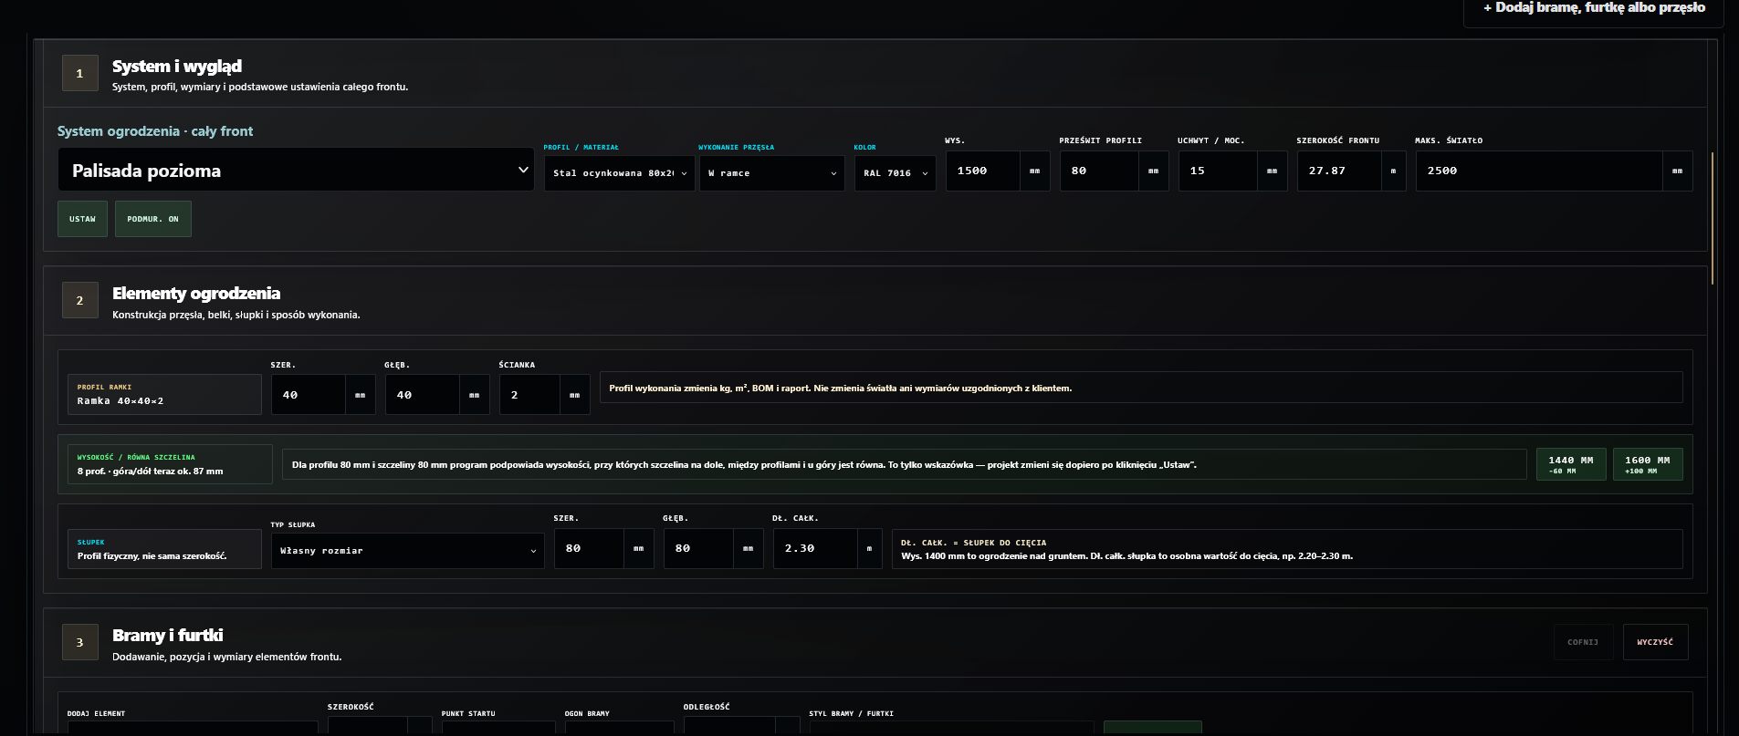Click the hint starting 'Dla profilu 80 mm'

[x=744, y=465]
